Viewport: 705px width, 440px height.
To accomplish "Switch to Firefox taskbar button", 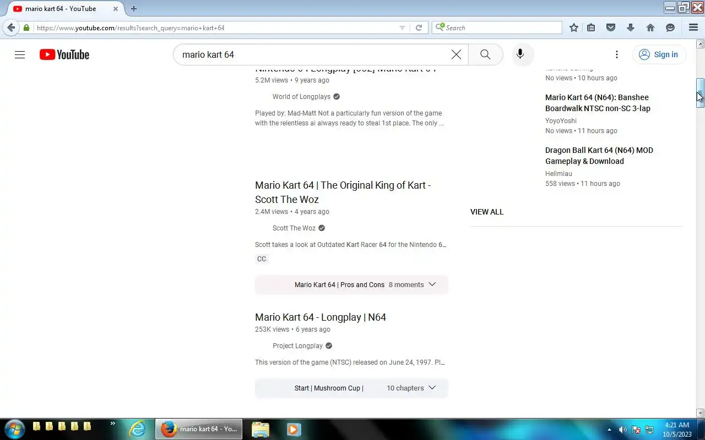I will pyautogui.click(x=199, y=429).
